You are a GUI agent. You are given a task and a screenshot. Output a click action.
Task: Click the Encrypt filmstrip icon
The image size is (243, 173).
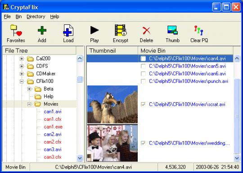[x=121, y=30]
